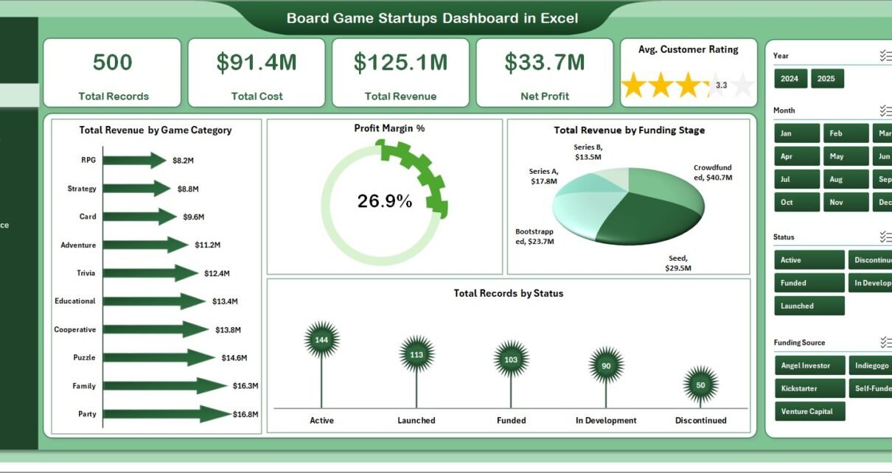
Task: Select the Venture Capital funding source button
Action: pos(809,411)
